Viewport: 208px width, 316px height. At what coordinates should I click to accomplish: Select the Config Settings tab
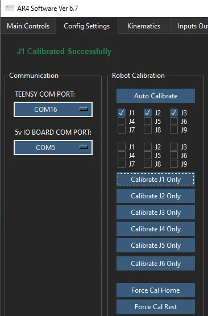click(x=87, y=26)
